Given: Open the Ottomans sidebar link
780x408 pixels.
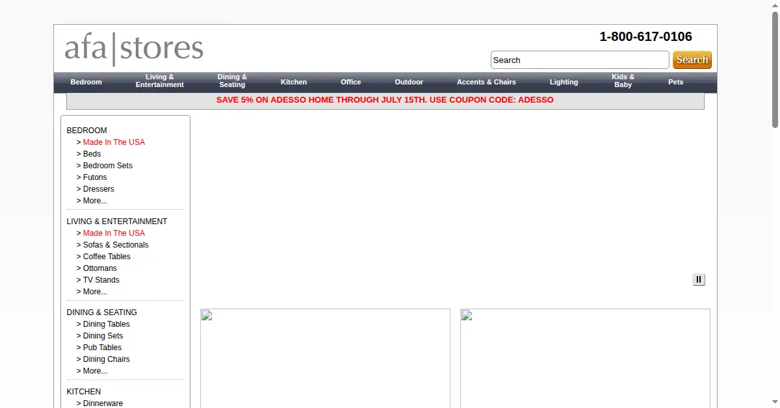Looking at the screenshot, I should (x=100, y=268).
